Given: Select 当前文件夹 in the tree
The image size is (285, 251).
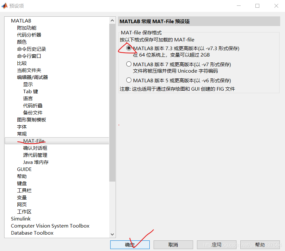Looking at the screenshot, I should coord(29,70).
